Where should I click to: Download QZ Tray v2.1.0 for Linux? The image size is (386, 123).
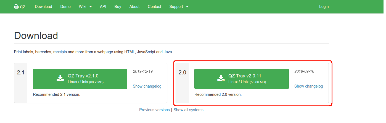tap(80, 79)
